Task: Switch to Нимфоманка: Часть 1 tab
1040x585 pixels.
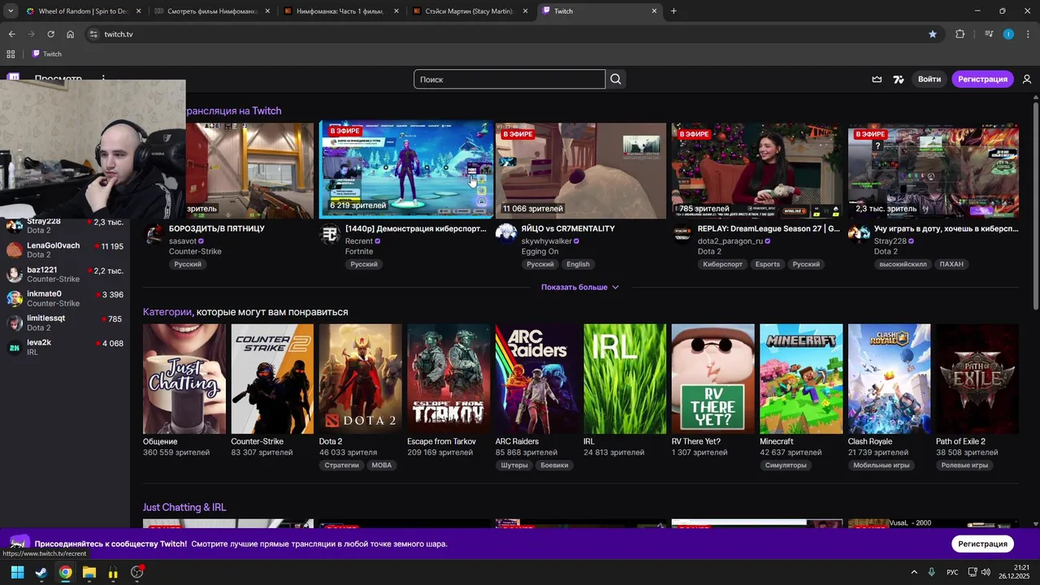Action: [340, 11]
